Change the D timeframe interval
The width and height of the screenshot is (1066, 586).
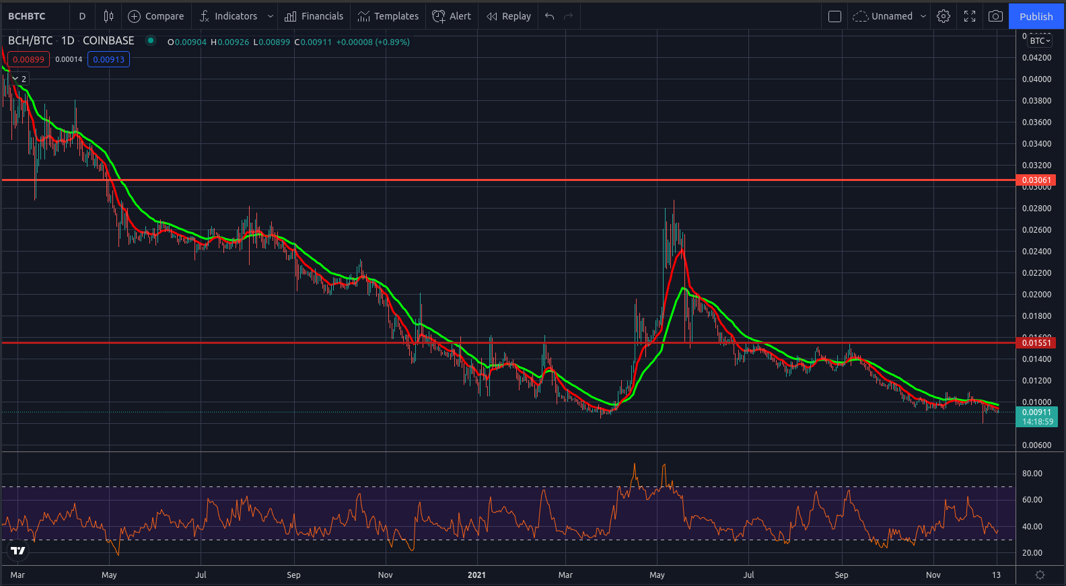pos(82,16)
